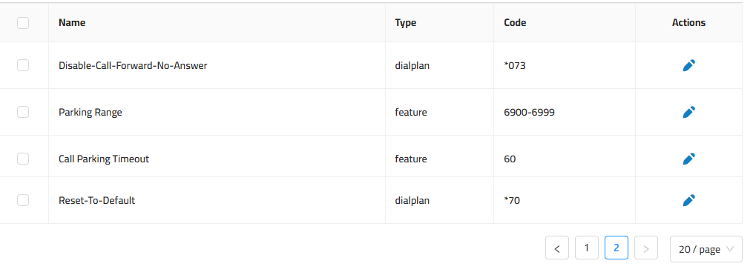
Task: Click the pencil icon for Parking Range
Action: [x=688, y=113]
